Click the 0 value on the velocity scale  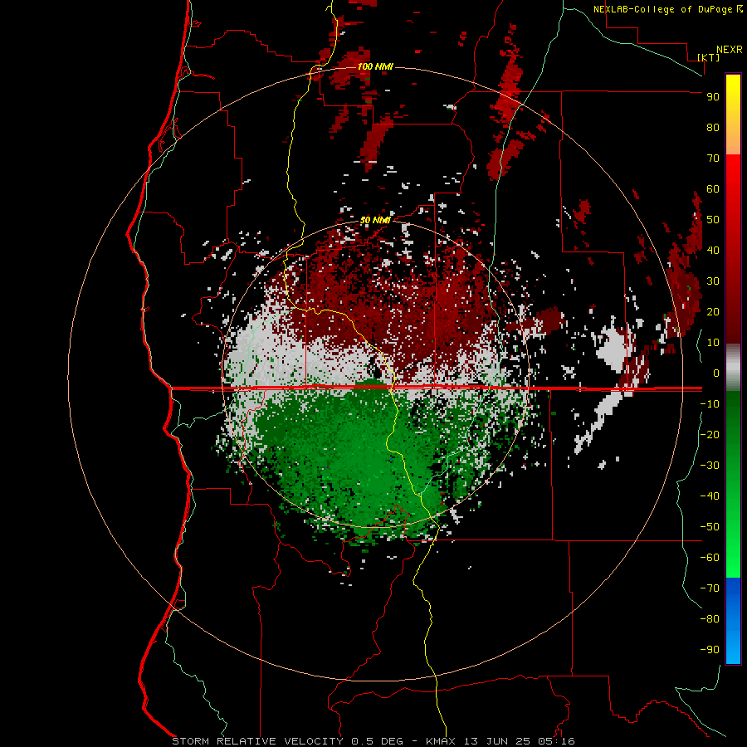pos(716,373)
